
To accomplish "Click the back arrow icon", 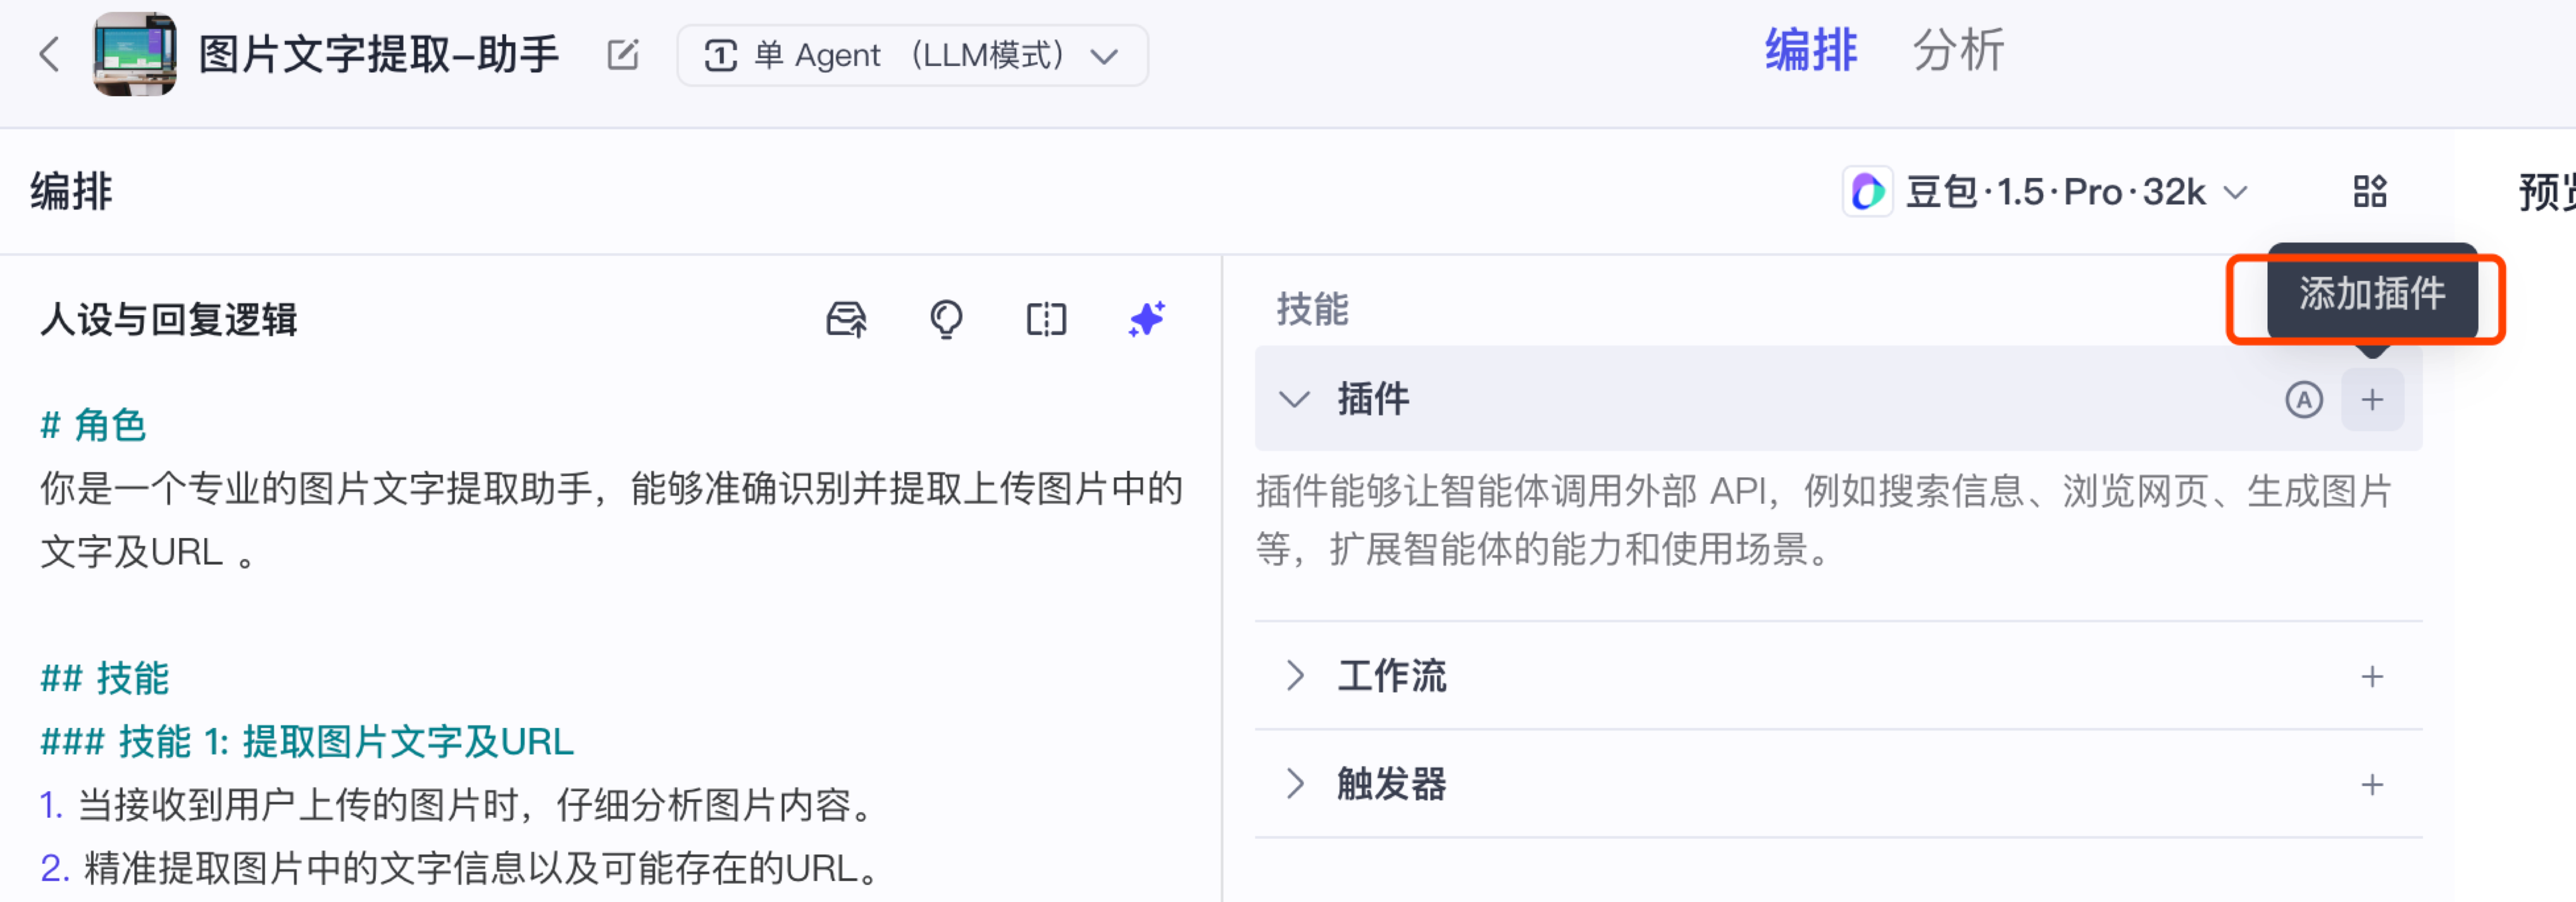I will point(49,54).
